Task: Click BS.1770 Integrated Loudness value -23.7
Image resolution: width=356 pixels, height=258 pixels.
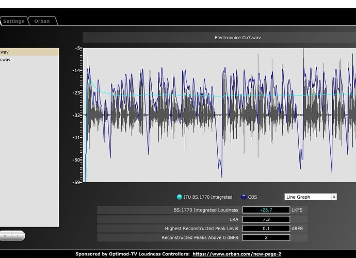Action: point(266,210)
